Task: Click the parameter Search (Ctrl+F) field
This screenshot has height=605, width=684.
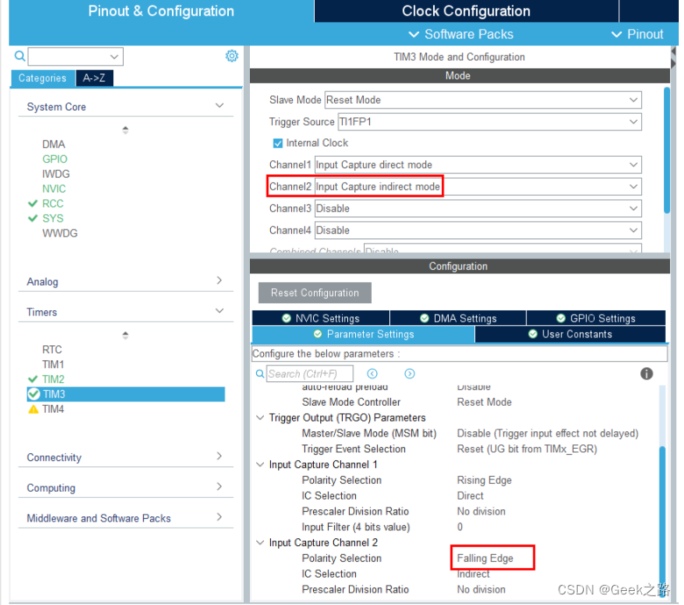Action: (310, 374)
